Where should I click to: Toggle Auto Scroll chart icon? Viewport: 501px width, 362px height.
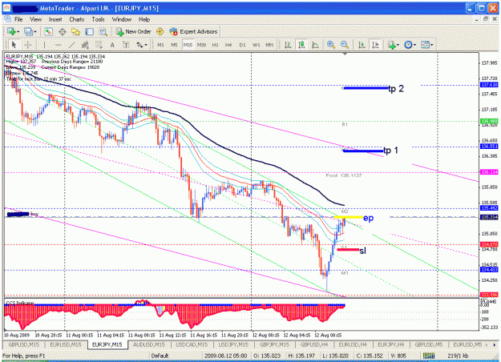[x=362, y=45]
